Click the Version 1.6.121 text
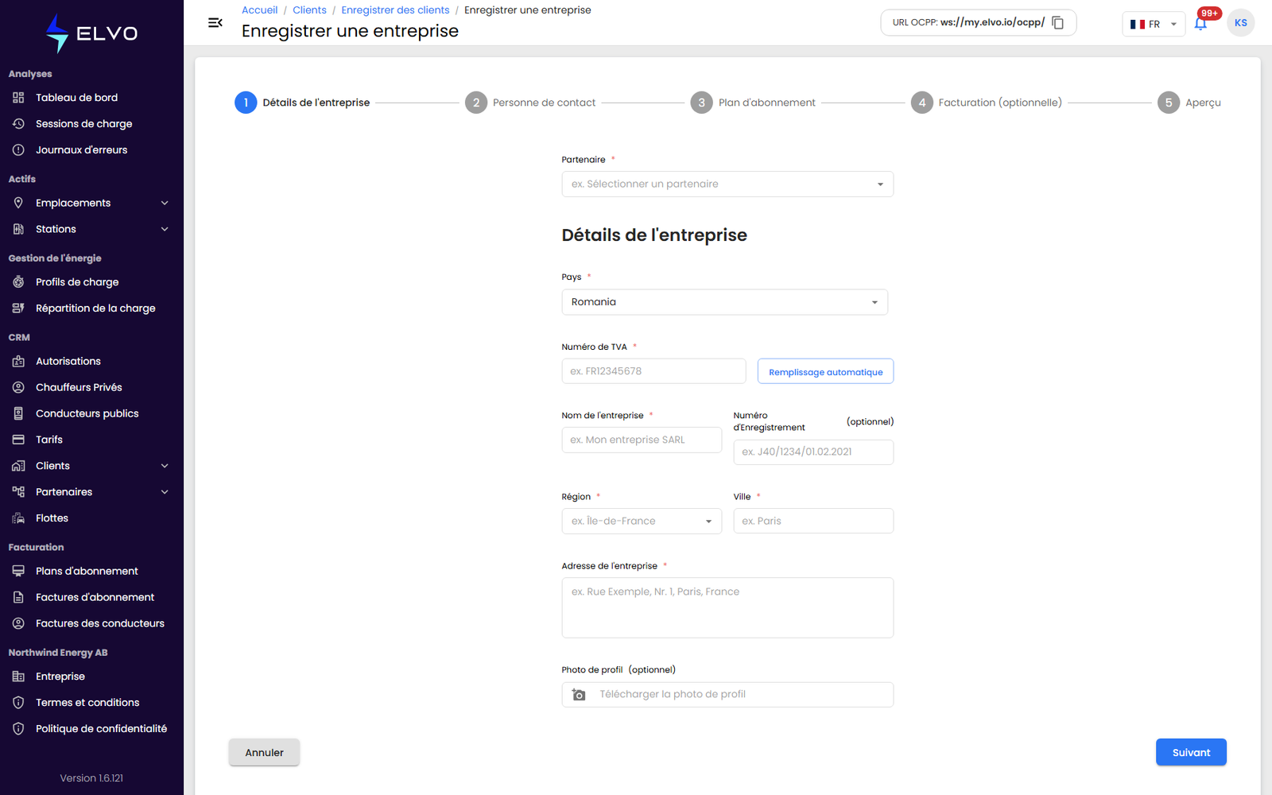Image resolution: width=1272 pixels, height=795 pixels. coord(91,778)
